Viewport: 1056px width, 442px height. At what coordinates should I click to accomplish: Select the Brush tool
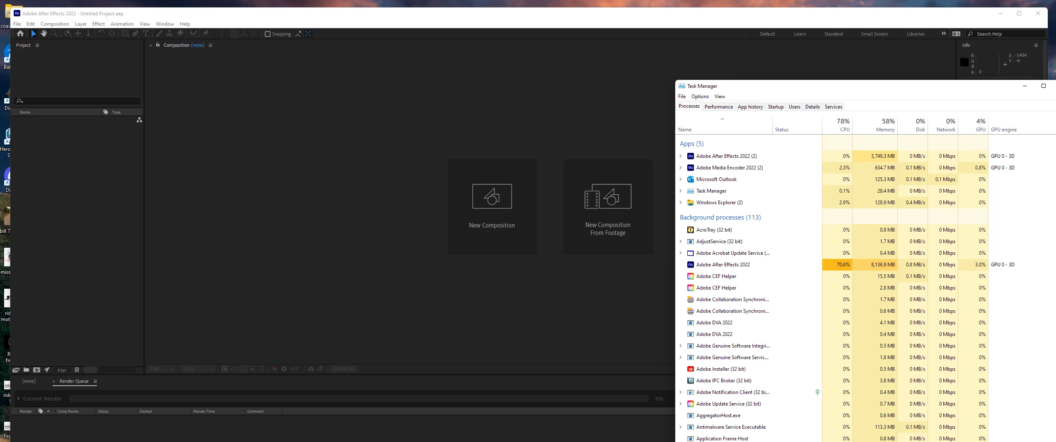(x=159, y=34)
